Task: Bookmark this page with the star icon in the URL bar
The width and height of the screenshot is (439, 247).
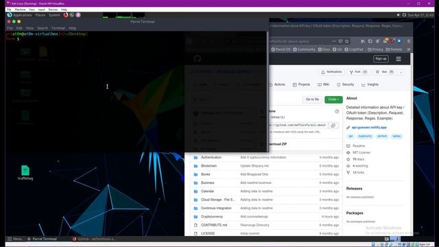Action: tap(347, 41)
